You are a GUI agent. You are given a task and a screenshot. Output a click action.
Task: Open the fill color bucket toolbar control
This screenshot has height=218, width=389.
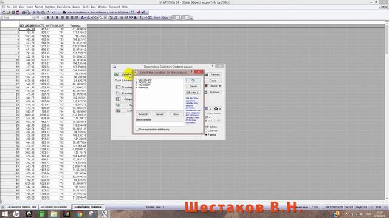[x=88, y=18]
